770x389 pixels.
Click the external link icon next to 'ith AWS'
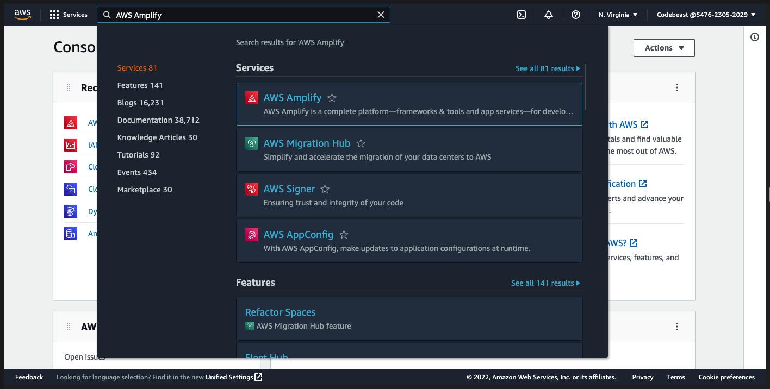[x=644, y=124]
